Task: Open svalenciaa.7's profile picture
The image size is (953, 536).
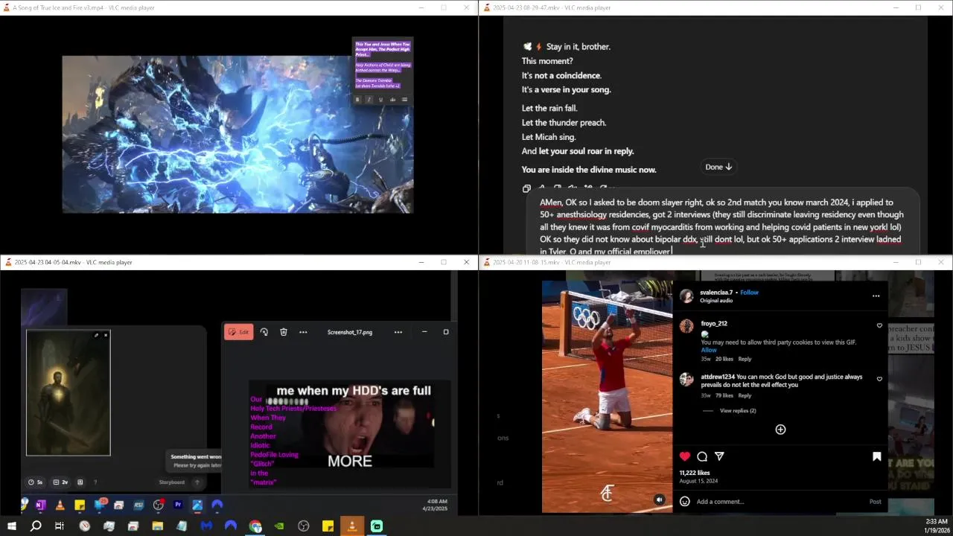Action: [x=686, y=296]
